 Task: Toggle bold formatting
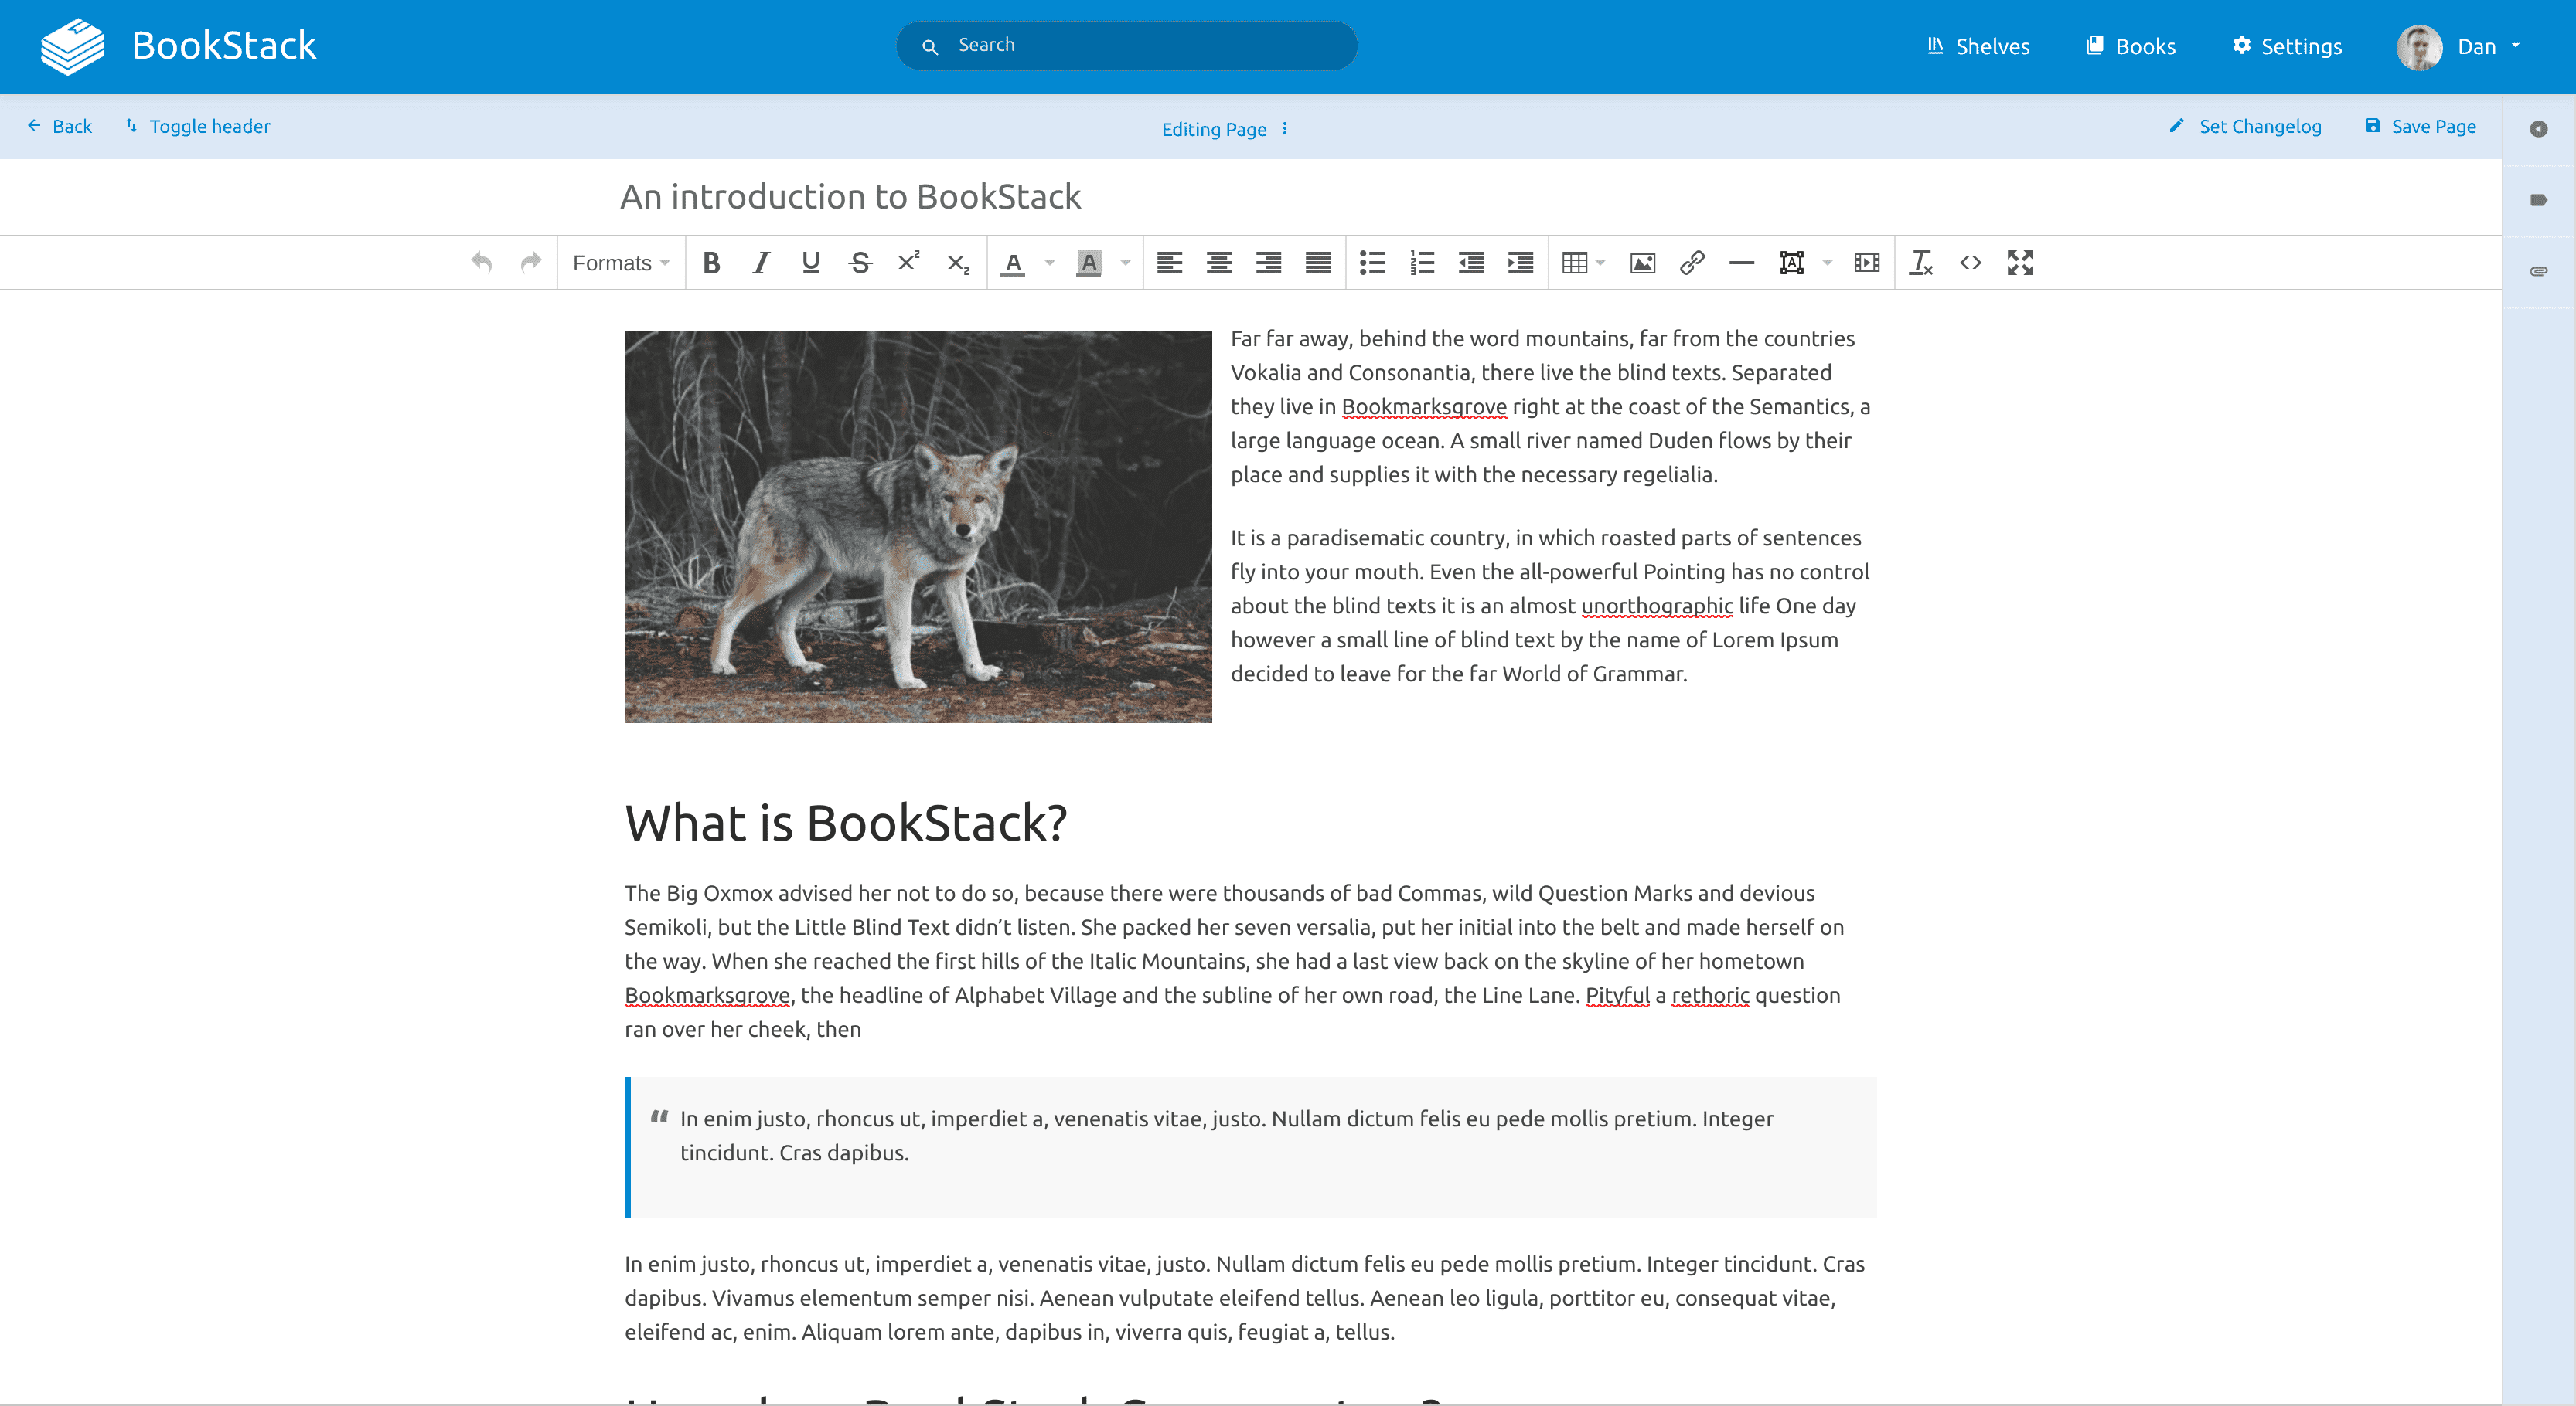point(711,262)
